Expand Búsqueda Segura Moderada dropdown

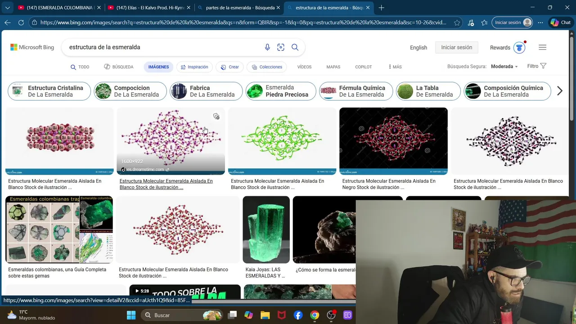coord(504,67)
